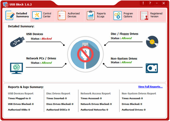
Task: Click the non-system hard drive icon
Action: [x=152, y=68]
